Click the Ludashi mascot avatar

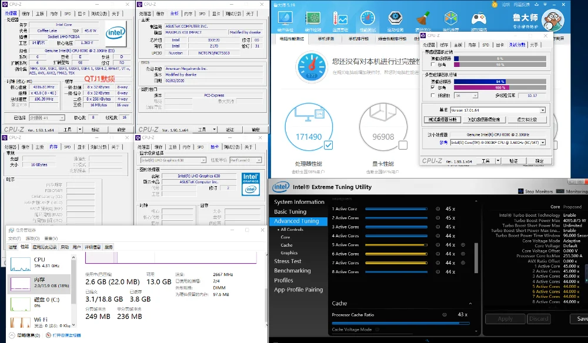tap(553, 21)
